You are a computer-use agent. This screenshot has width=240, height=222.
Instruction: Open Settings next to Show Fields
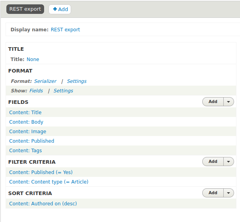(x=63, y=91)
